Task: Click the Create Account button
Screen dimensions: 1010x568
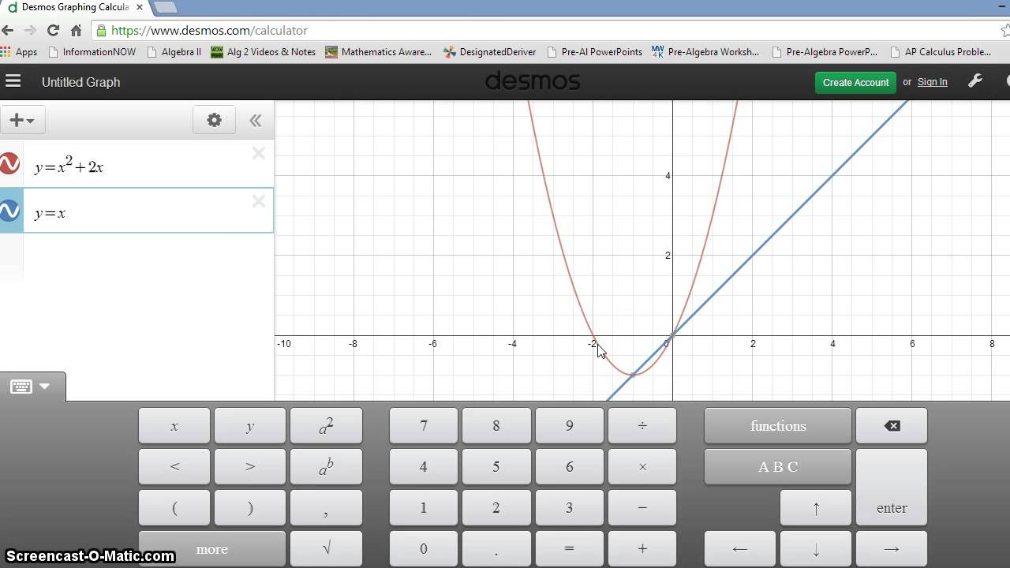Action: click(855, 82)
